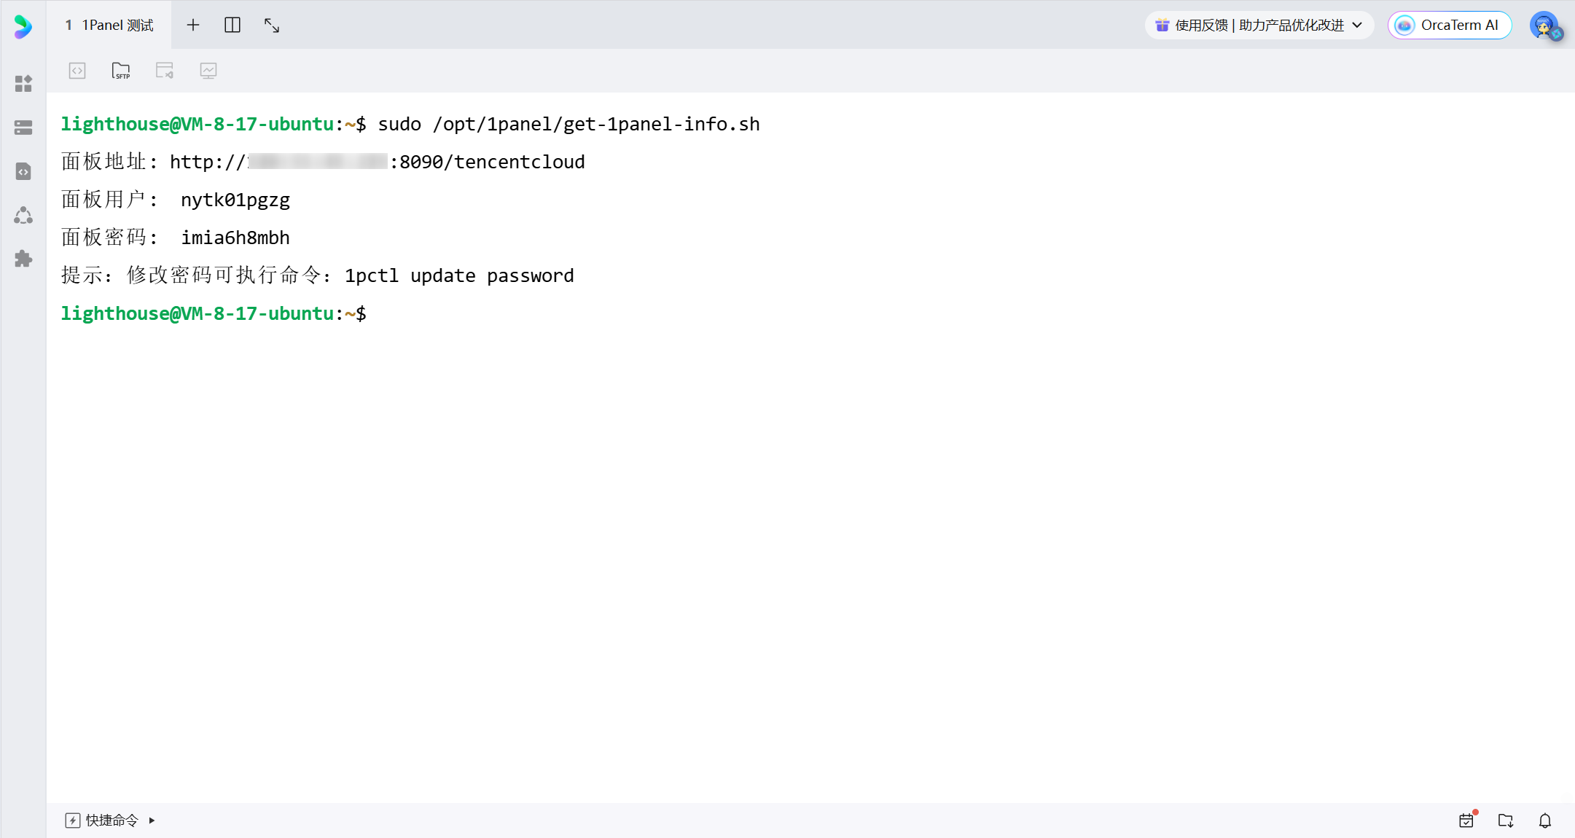Enter fullscreen with the expand arrows
This screenshot has height=838, width=1575.
tap(272, 25)
